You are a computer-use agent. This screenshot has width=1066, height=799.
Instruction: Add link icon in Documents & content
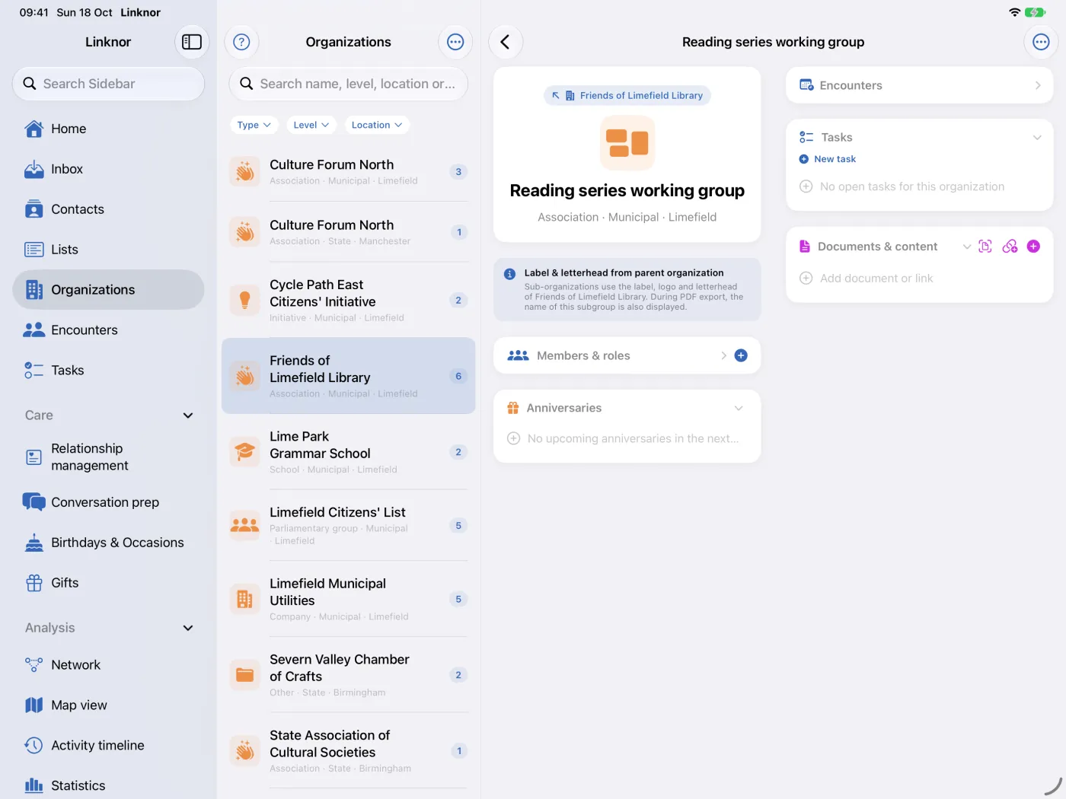coord(1010,247)
